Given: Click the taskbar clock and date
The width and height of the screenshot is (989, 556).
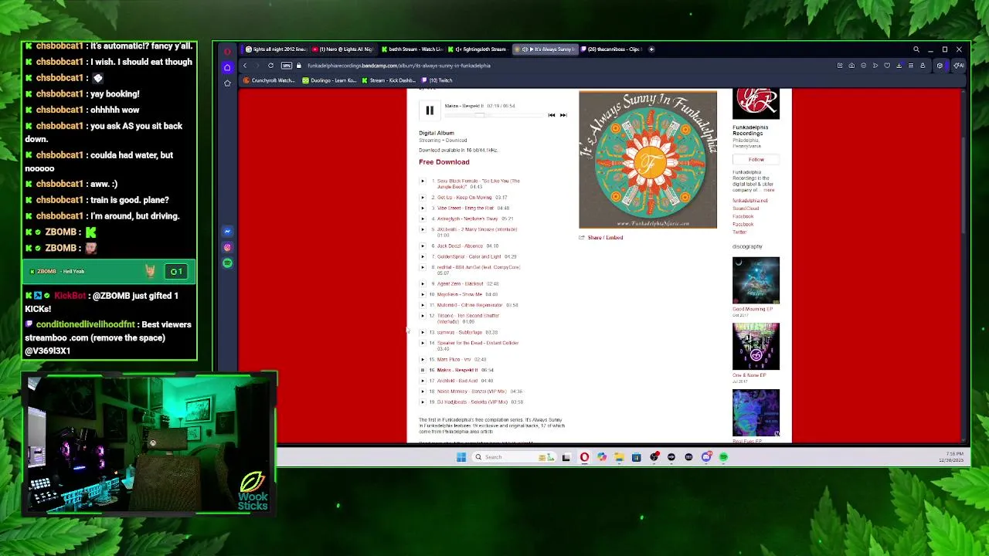Looking at the screenshot, I should coord(950,457).
